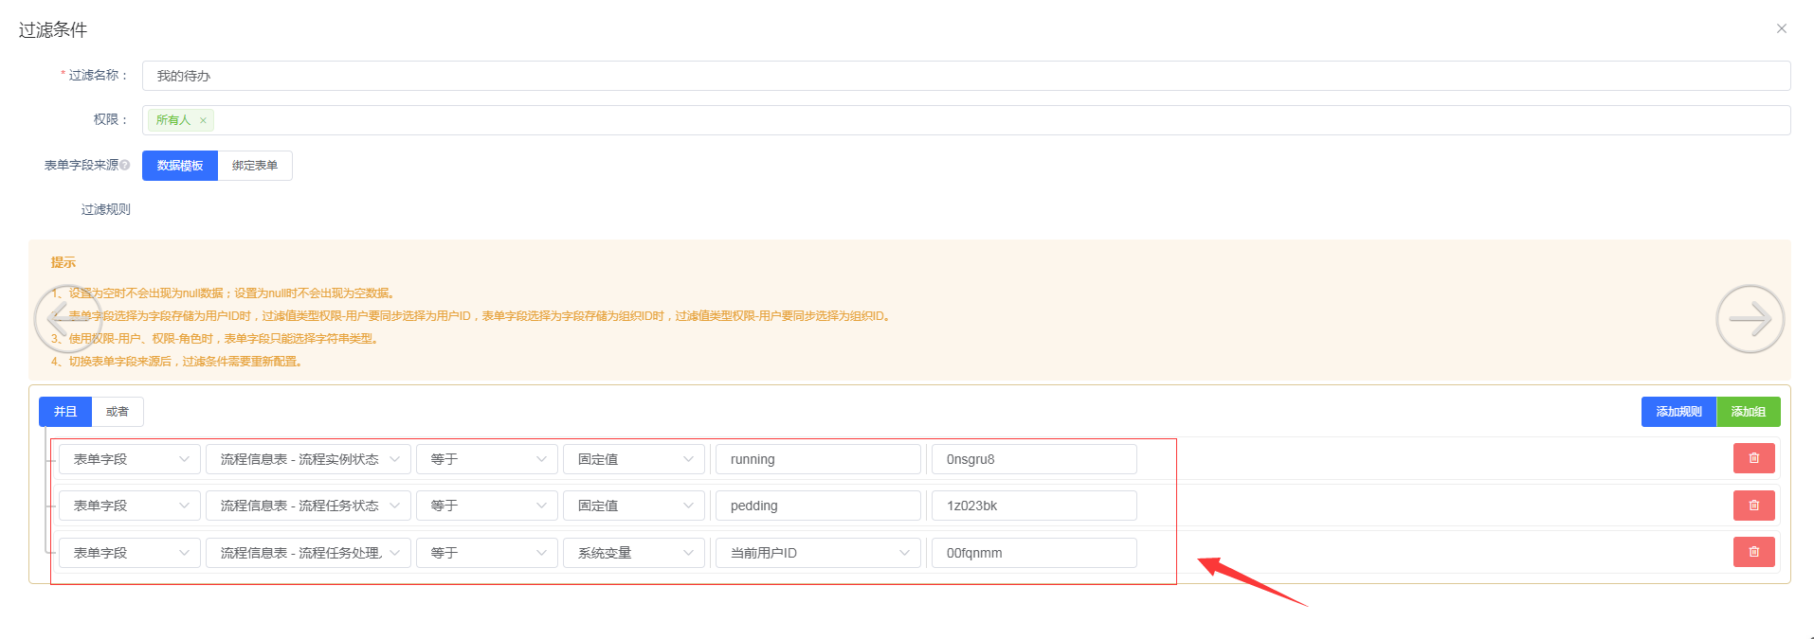Select 数据模板 as form field source
1814x639 pixels.
pyautogui.click(x=180, y=166)
